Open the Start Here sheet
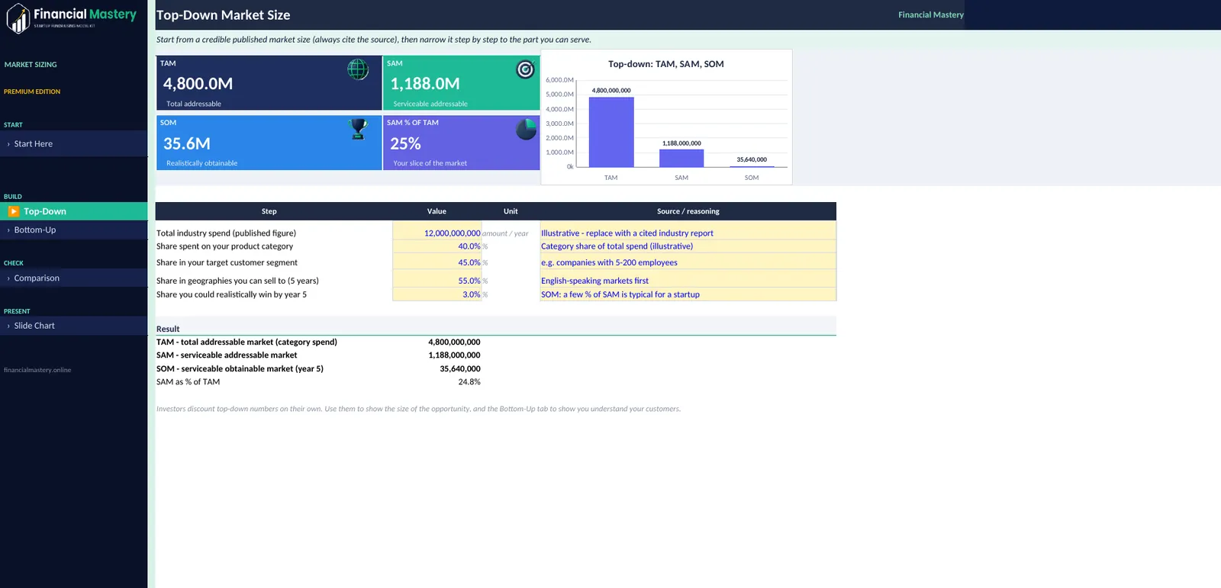This screenshot has width=1221, height=588. 74,143
